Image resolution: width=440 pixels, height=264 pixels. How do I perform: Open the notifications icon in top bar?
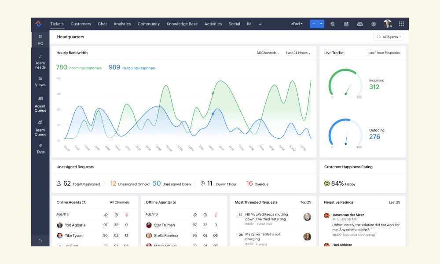(346, 24)
